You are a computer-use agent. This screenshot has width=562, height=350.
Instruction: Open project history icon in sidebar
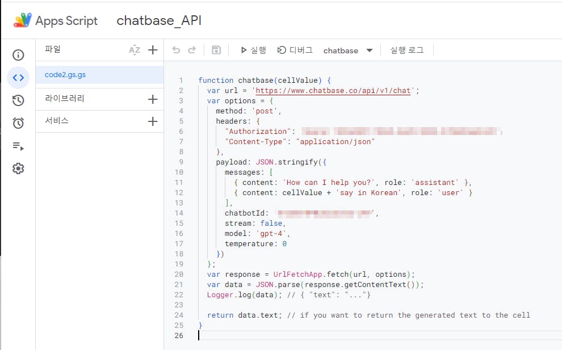pos(18,100)
